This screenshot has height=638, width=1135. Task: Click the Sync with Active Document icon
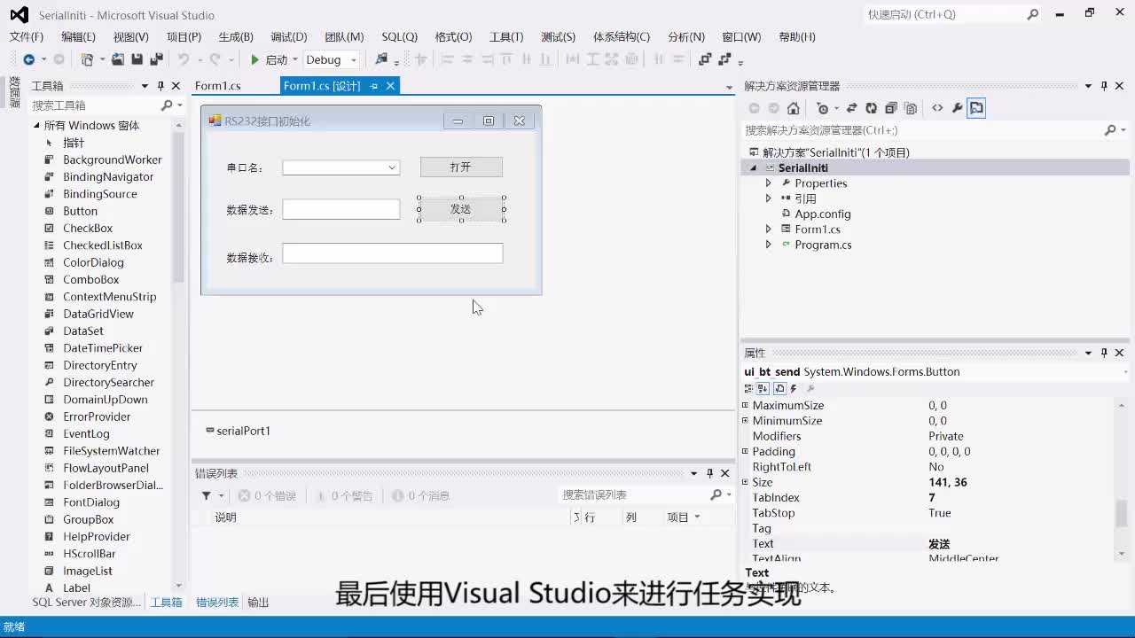[x=851, y=108]
